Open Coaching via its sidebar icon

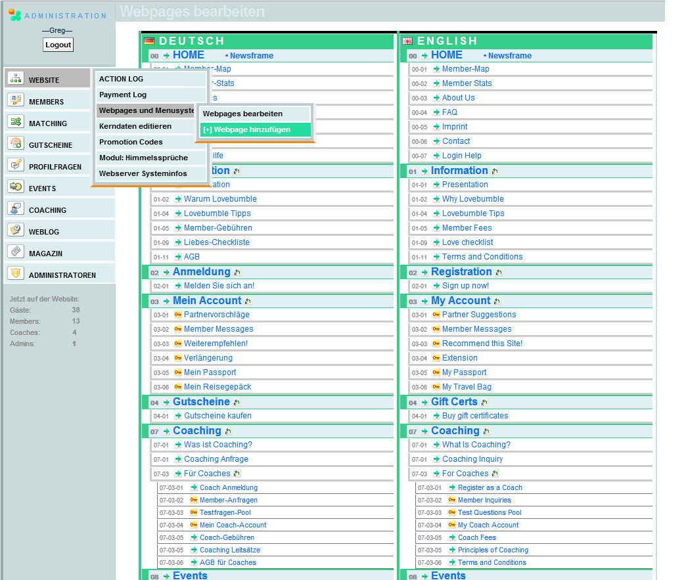point(16,209)
